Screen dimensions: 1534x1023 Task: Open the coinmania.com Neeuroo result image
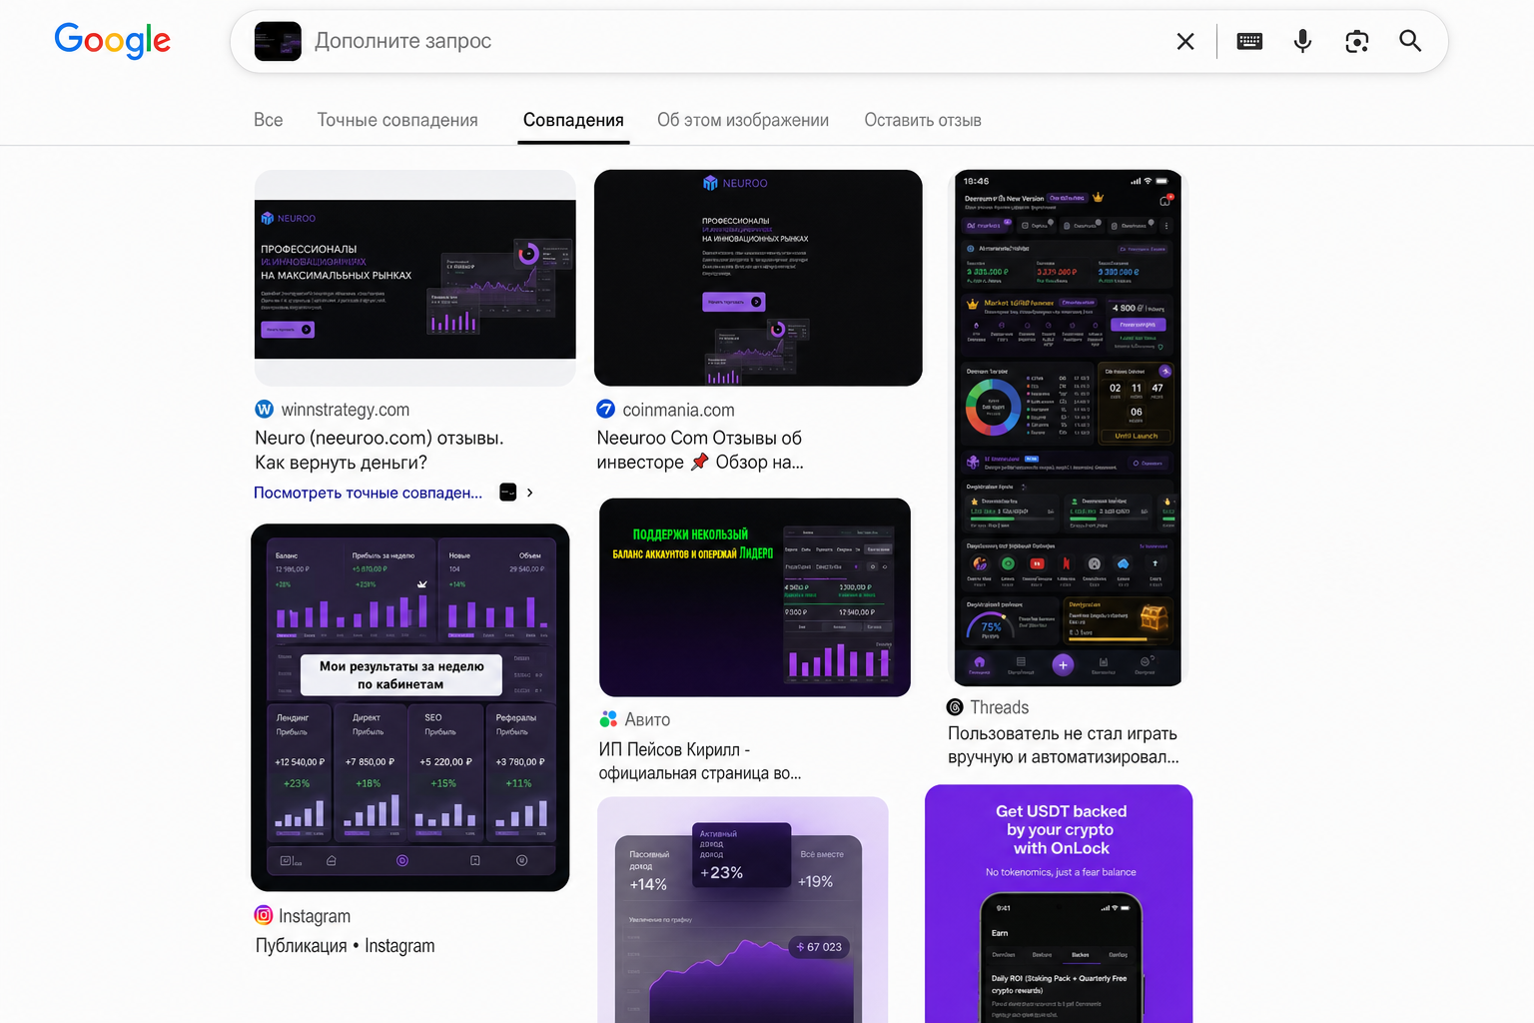[758, 278]
